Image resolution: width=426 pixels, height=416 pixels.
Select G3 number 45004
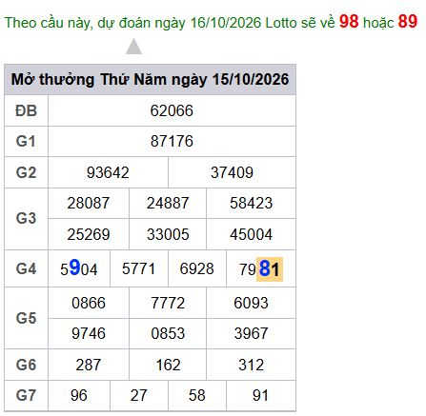[x=251, y=234]
